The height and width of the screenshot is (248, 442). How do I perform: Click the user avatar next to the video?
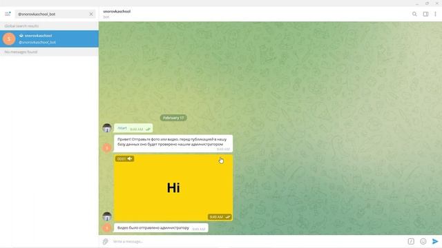coord(107,216)
